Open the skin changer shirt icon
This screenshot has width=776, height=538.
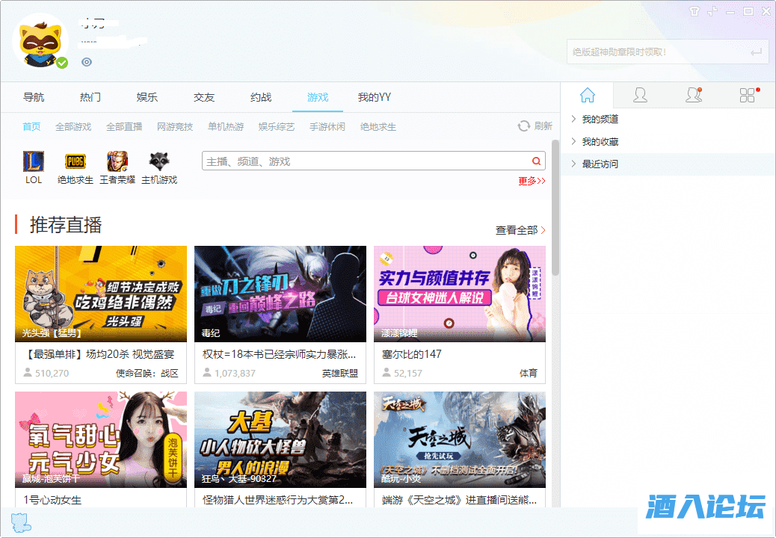point(694,11)
